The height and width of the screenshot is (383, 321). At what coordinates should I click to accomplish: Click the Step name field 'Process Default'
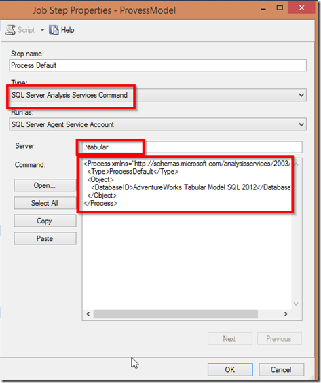[157, 65]
